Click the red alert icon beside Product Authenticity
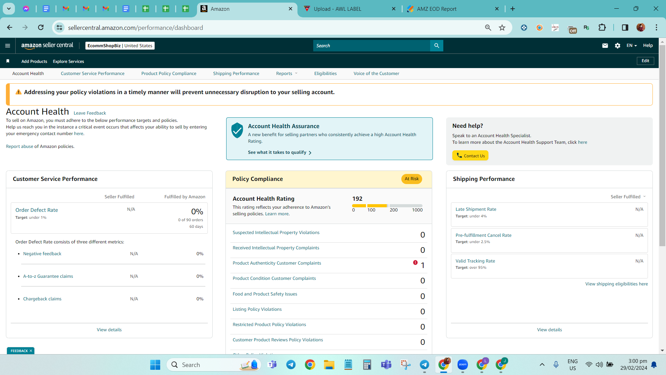The width and height of the screenshot is (666, 375). coord(415,263)
